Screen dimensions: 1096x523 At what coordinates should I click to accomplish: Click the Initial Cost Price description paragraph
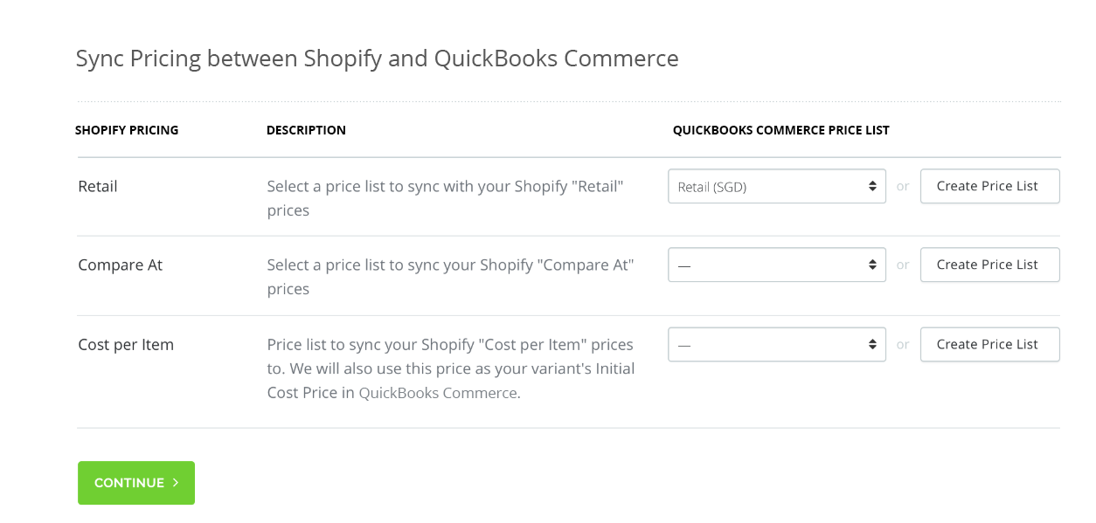[451, 368]
